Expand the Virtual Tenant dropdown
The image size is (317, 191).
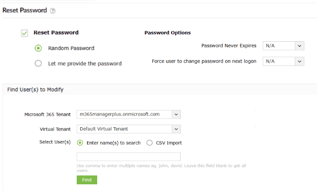click(x=128, y=129)
